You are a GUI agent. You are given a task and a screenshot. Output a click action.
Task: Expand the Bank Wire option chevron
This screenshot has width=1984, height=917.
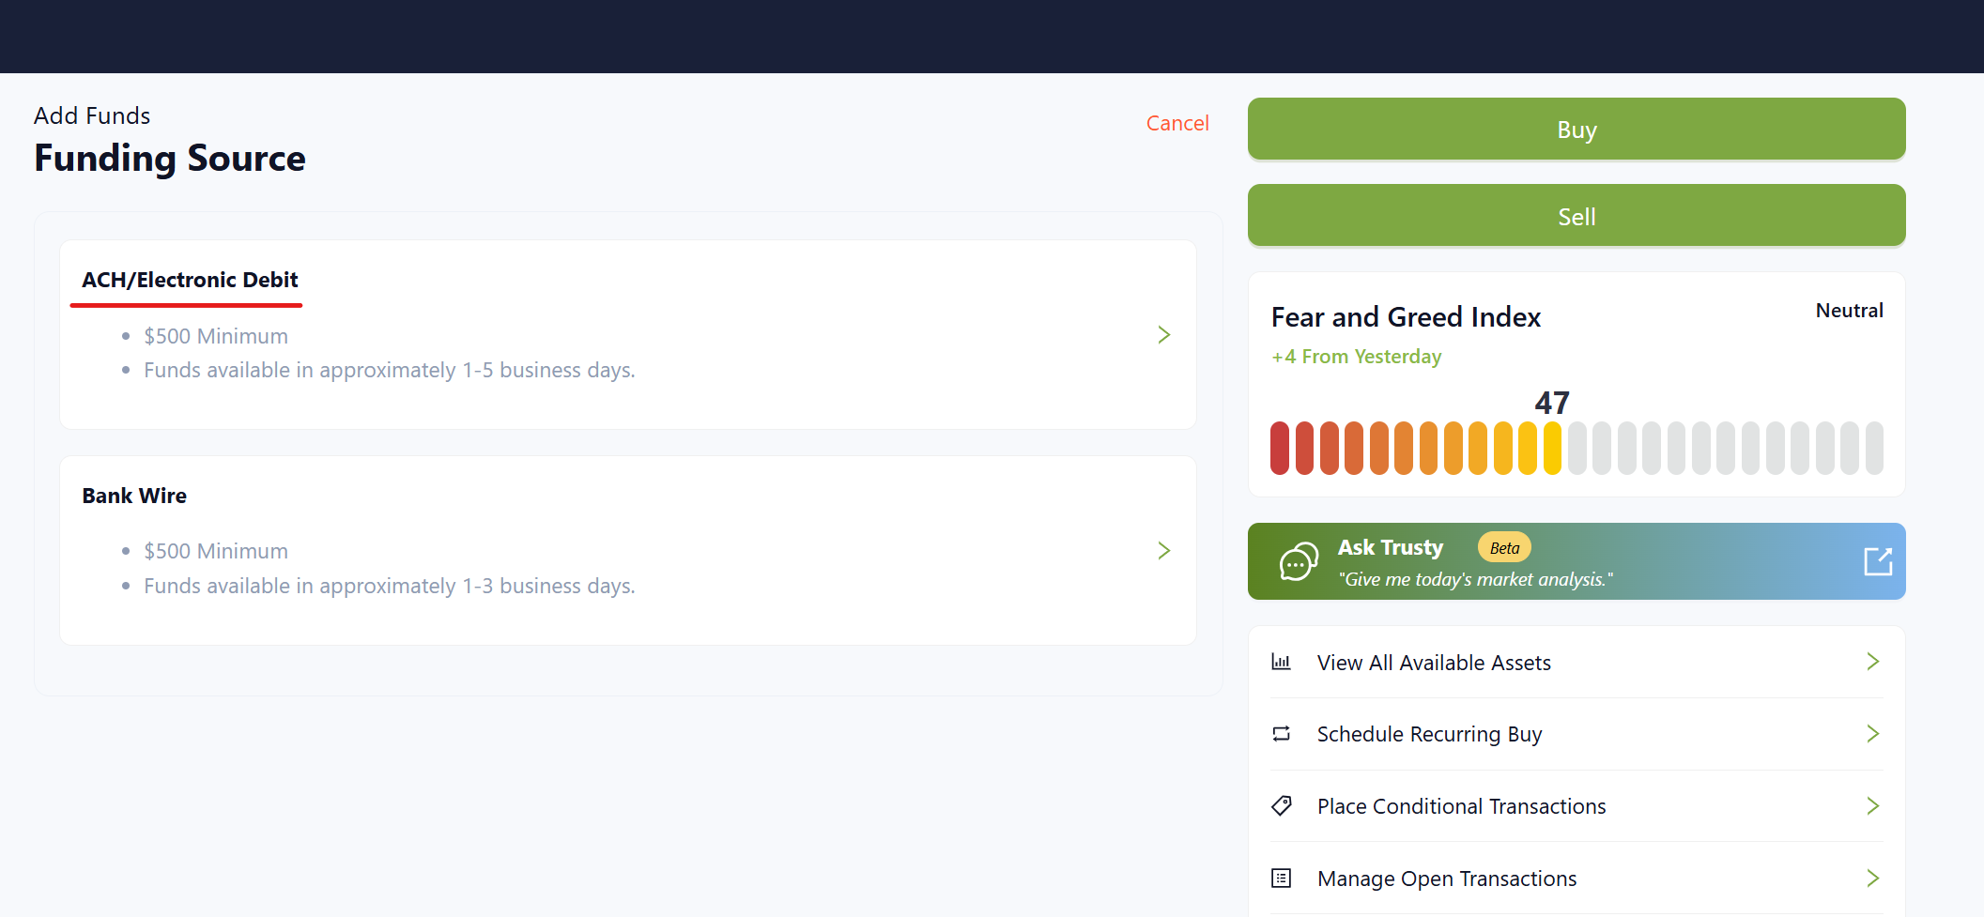tap(1163, 551)
